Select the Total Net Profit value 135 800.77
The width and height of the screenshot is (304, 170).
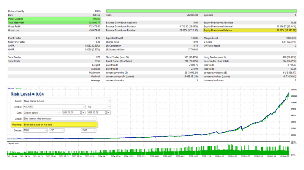[x=95, y=23]
